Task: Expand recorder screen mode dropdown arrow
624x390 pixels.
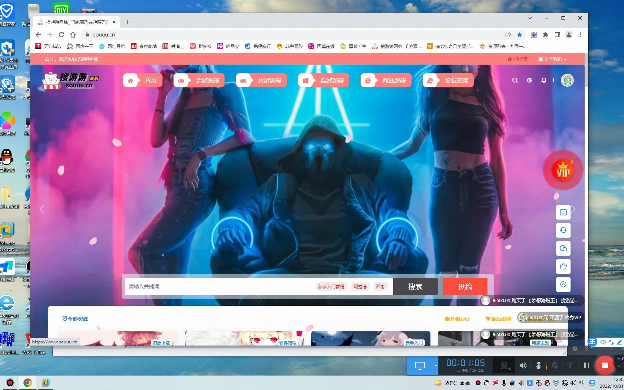Action: pos(435,365)
